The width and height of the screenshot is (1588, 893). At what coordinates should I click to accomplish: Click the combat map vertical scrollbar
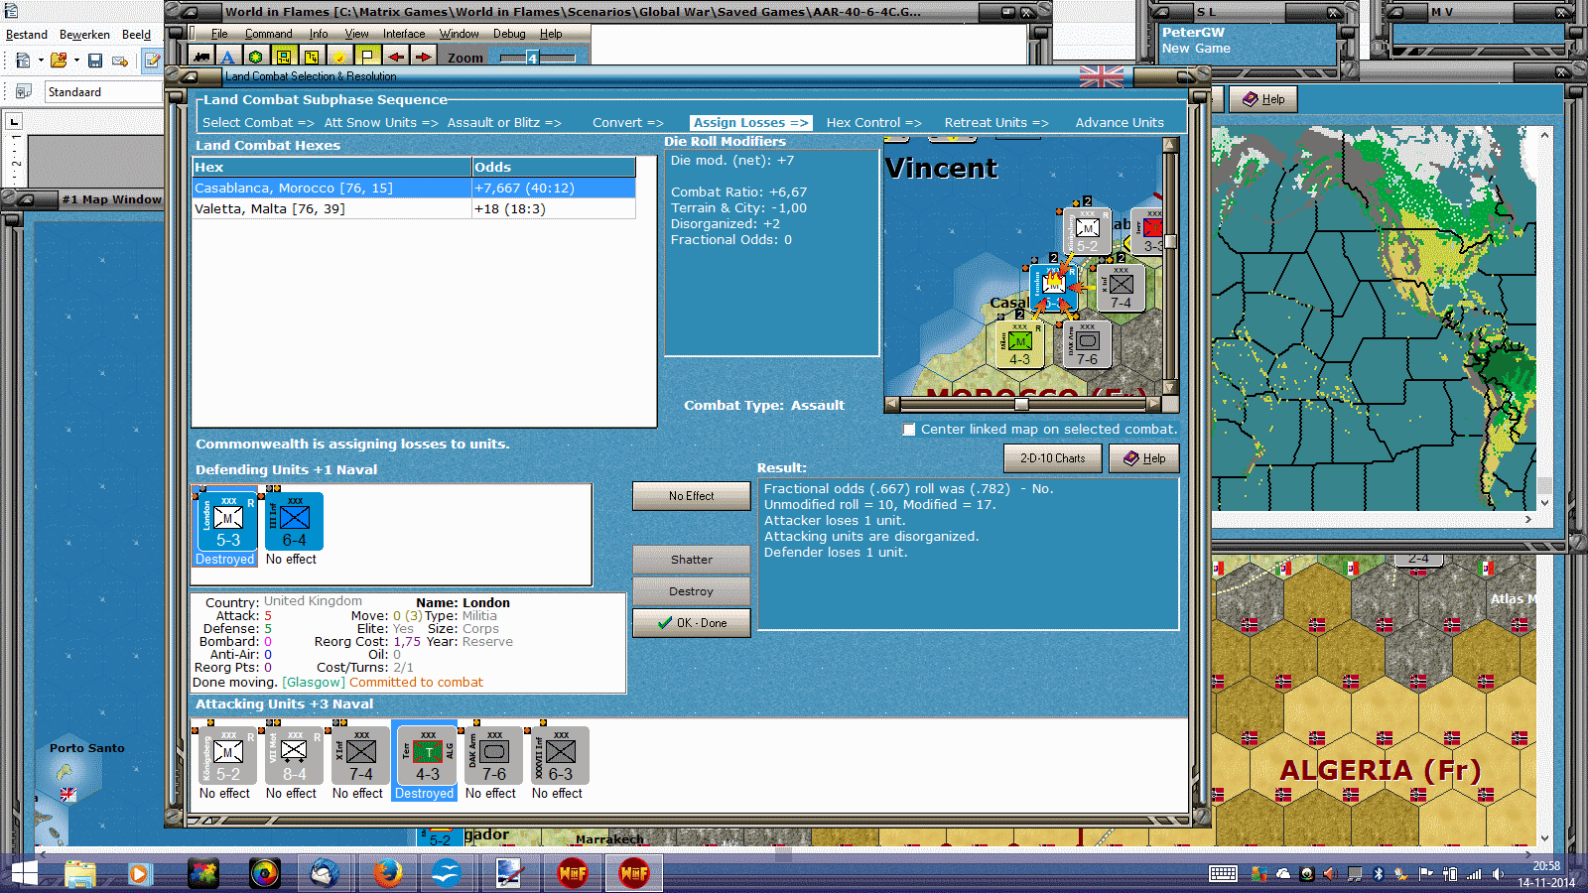(1170, 265)
